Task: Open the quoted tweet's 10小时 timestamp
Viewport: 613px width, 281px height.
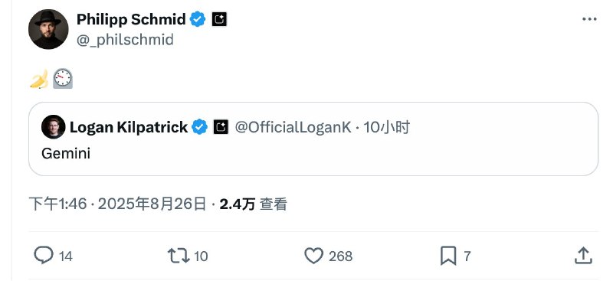Action: [387, 127]
